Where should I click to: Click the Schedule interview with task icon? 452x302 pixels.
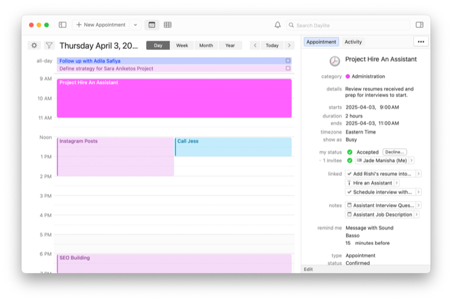point(349,192)
